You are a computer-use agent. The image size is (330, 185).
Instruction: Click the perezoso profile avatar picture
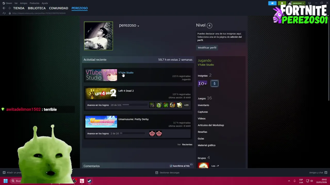(98, 36)
